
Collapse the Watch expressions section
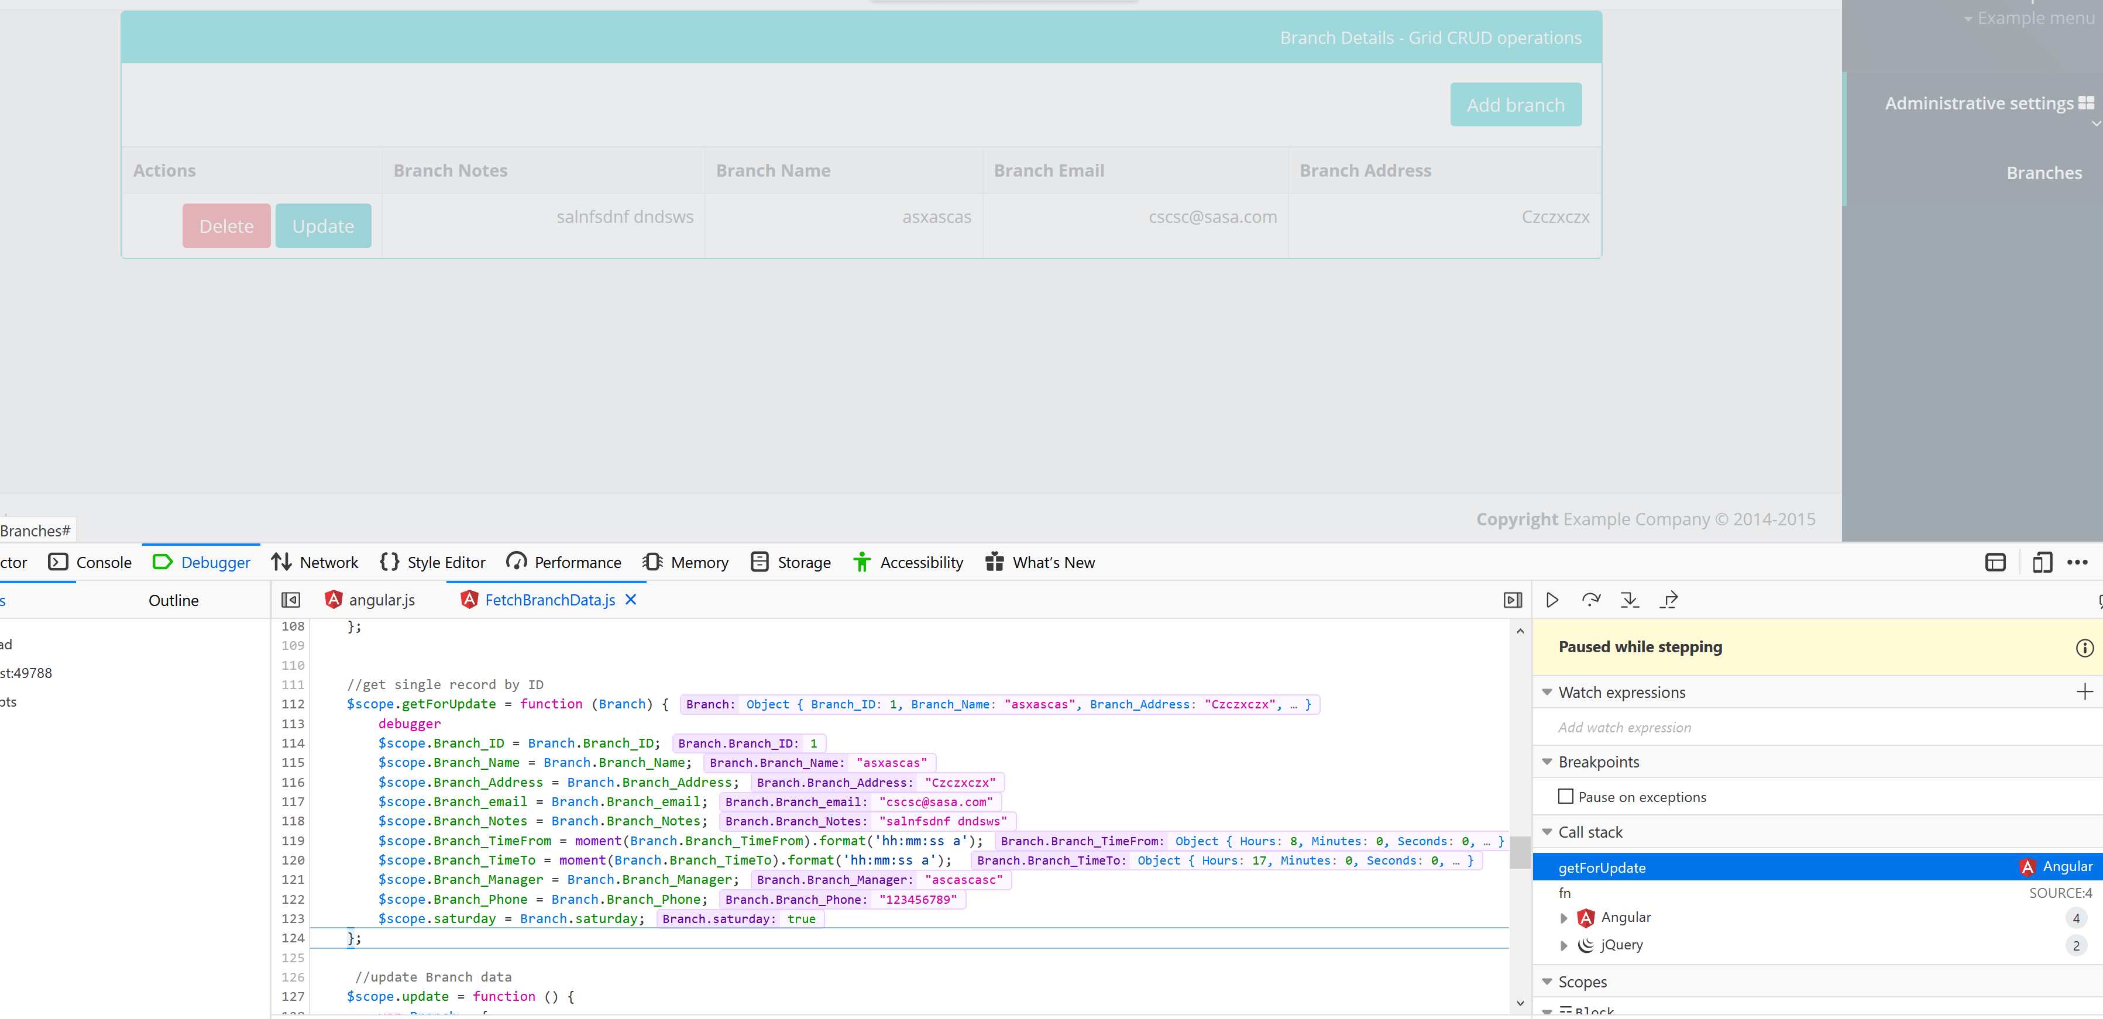tap(1546, 692)
